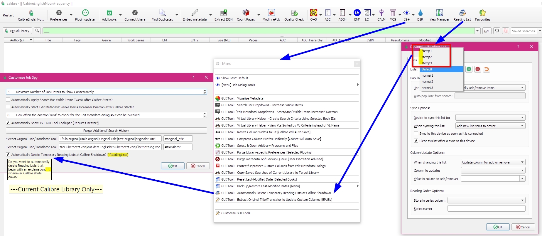The height and width of the screenshot is (236, 542).
Task: Uncheck Clear this list after a sync
Action: [416, 141]
